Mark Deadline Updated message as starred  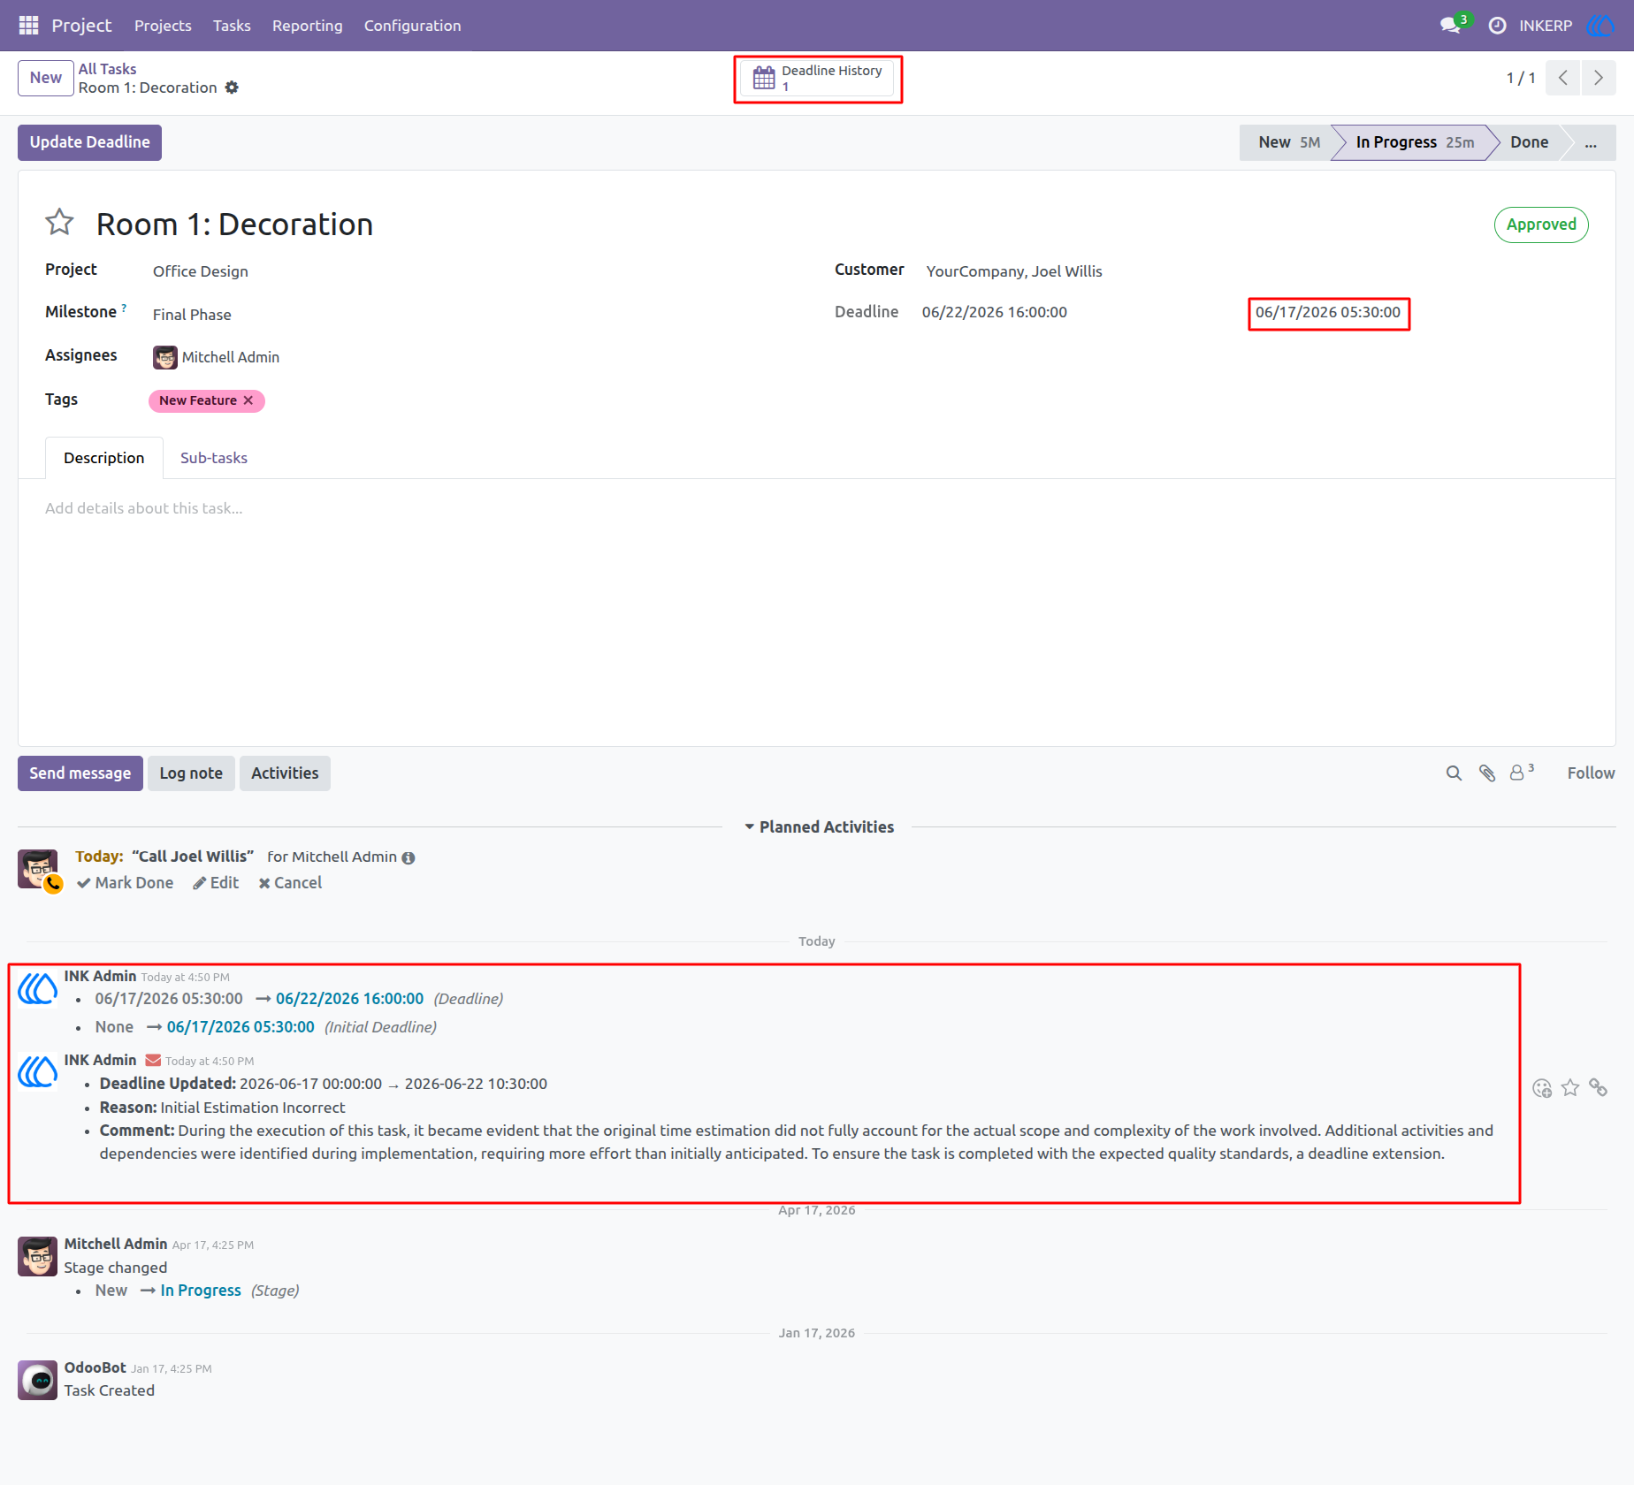[1570, 1088]
